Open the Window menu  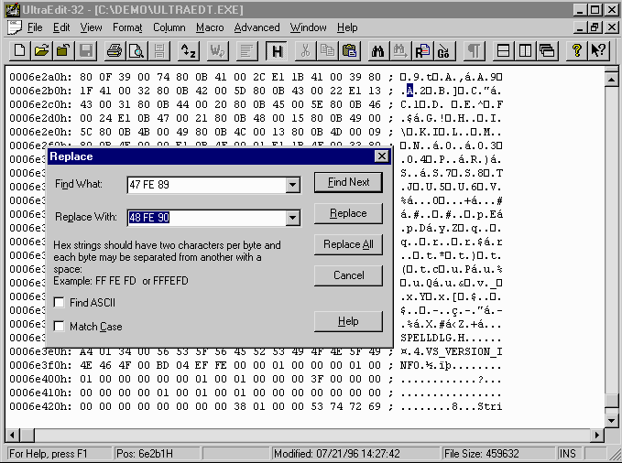click(x=308, y=27)
